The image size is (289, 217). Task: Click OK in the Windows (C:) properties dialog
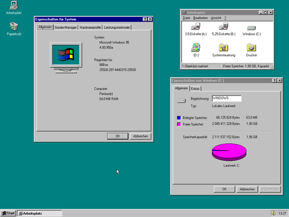[224, 189]
